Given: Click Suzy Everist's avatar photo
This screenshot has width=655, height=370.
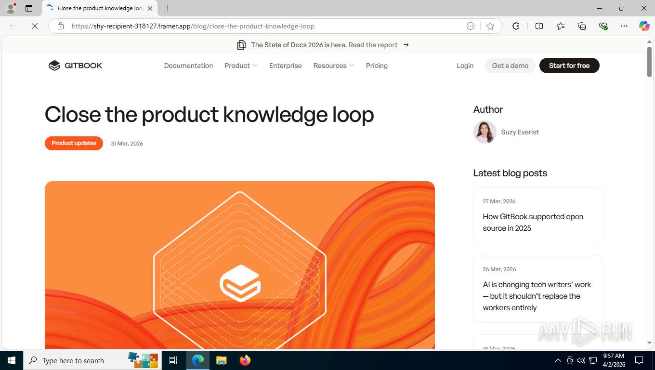Looking at the screenshot, I should click(485, 132).
